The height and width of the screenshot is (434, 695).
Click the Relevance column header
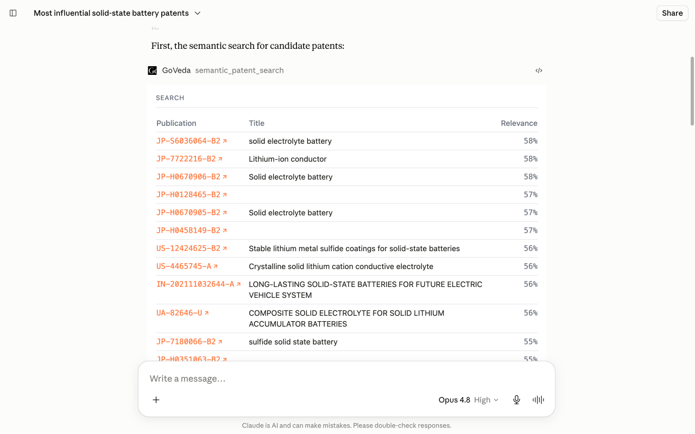pos(519,123)
